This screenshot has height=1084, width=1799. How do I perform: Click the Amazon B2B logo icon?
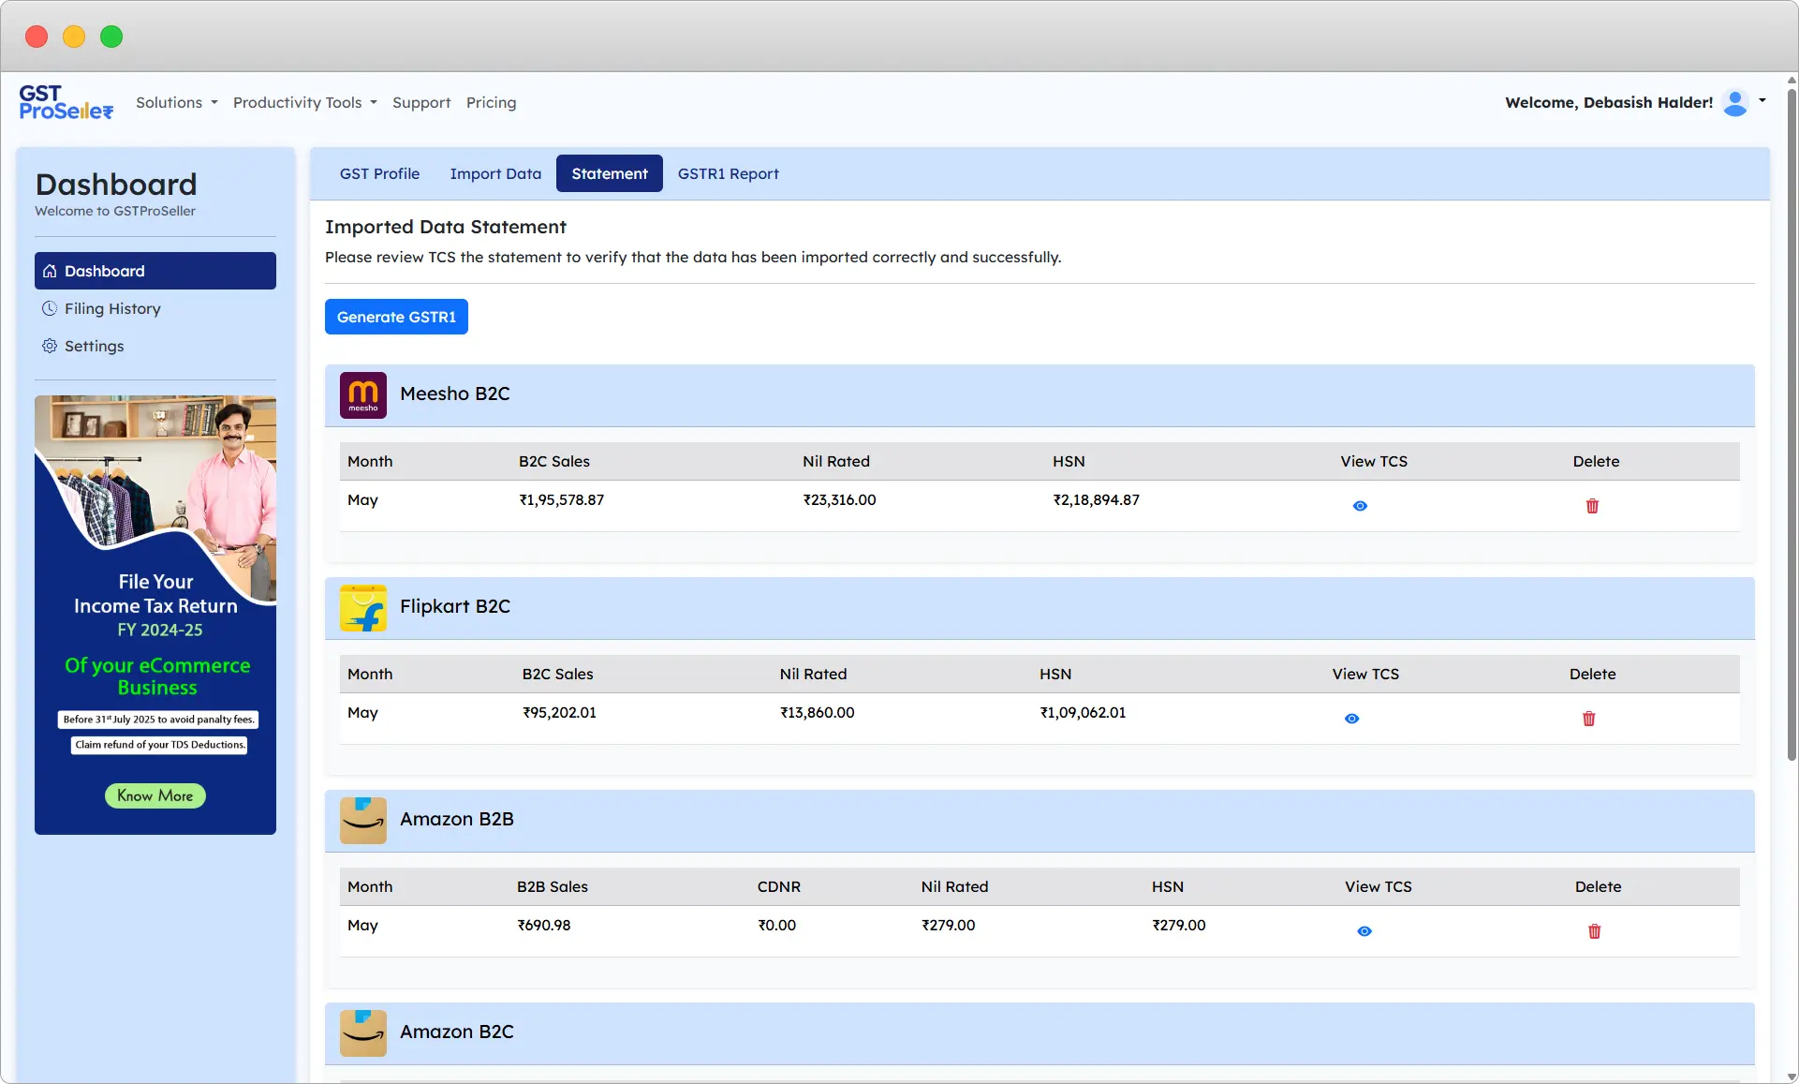pyautogui.click(x=363, y=820)
